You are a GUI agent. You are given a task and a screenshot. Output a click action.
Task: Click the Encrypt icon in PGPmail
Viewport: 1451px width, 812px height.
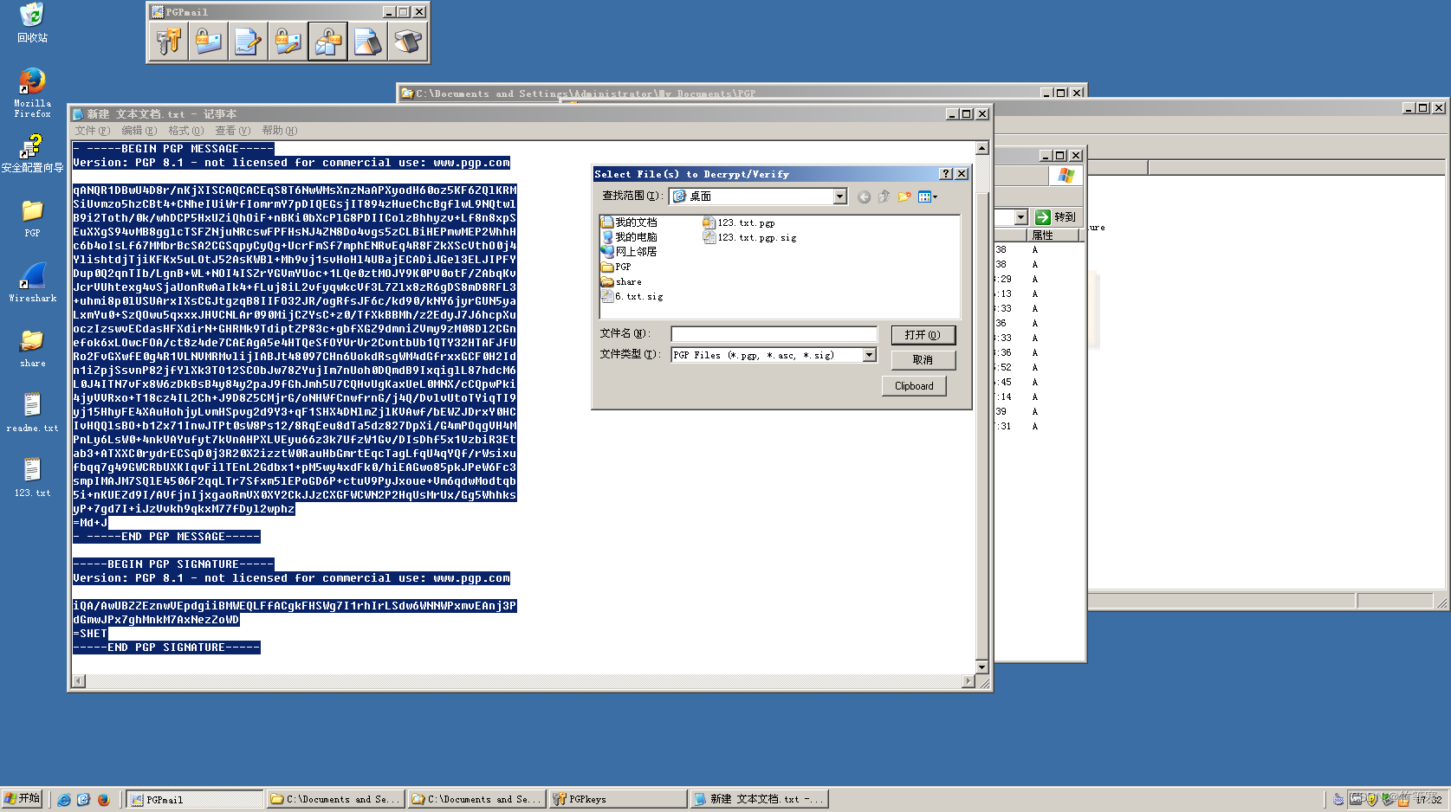[209, 42]
